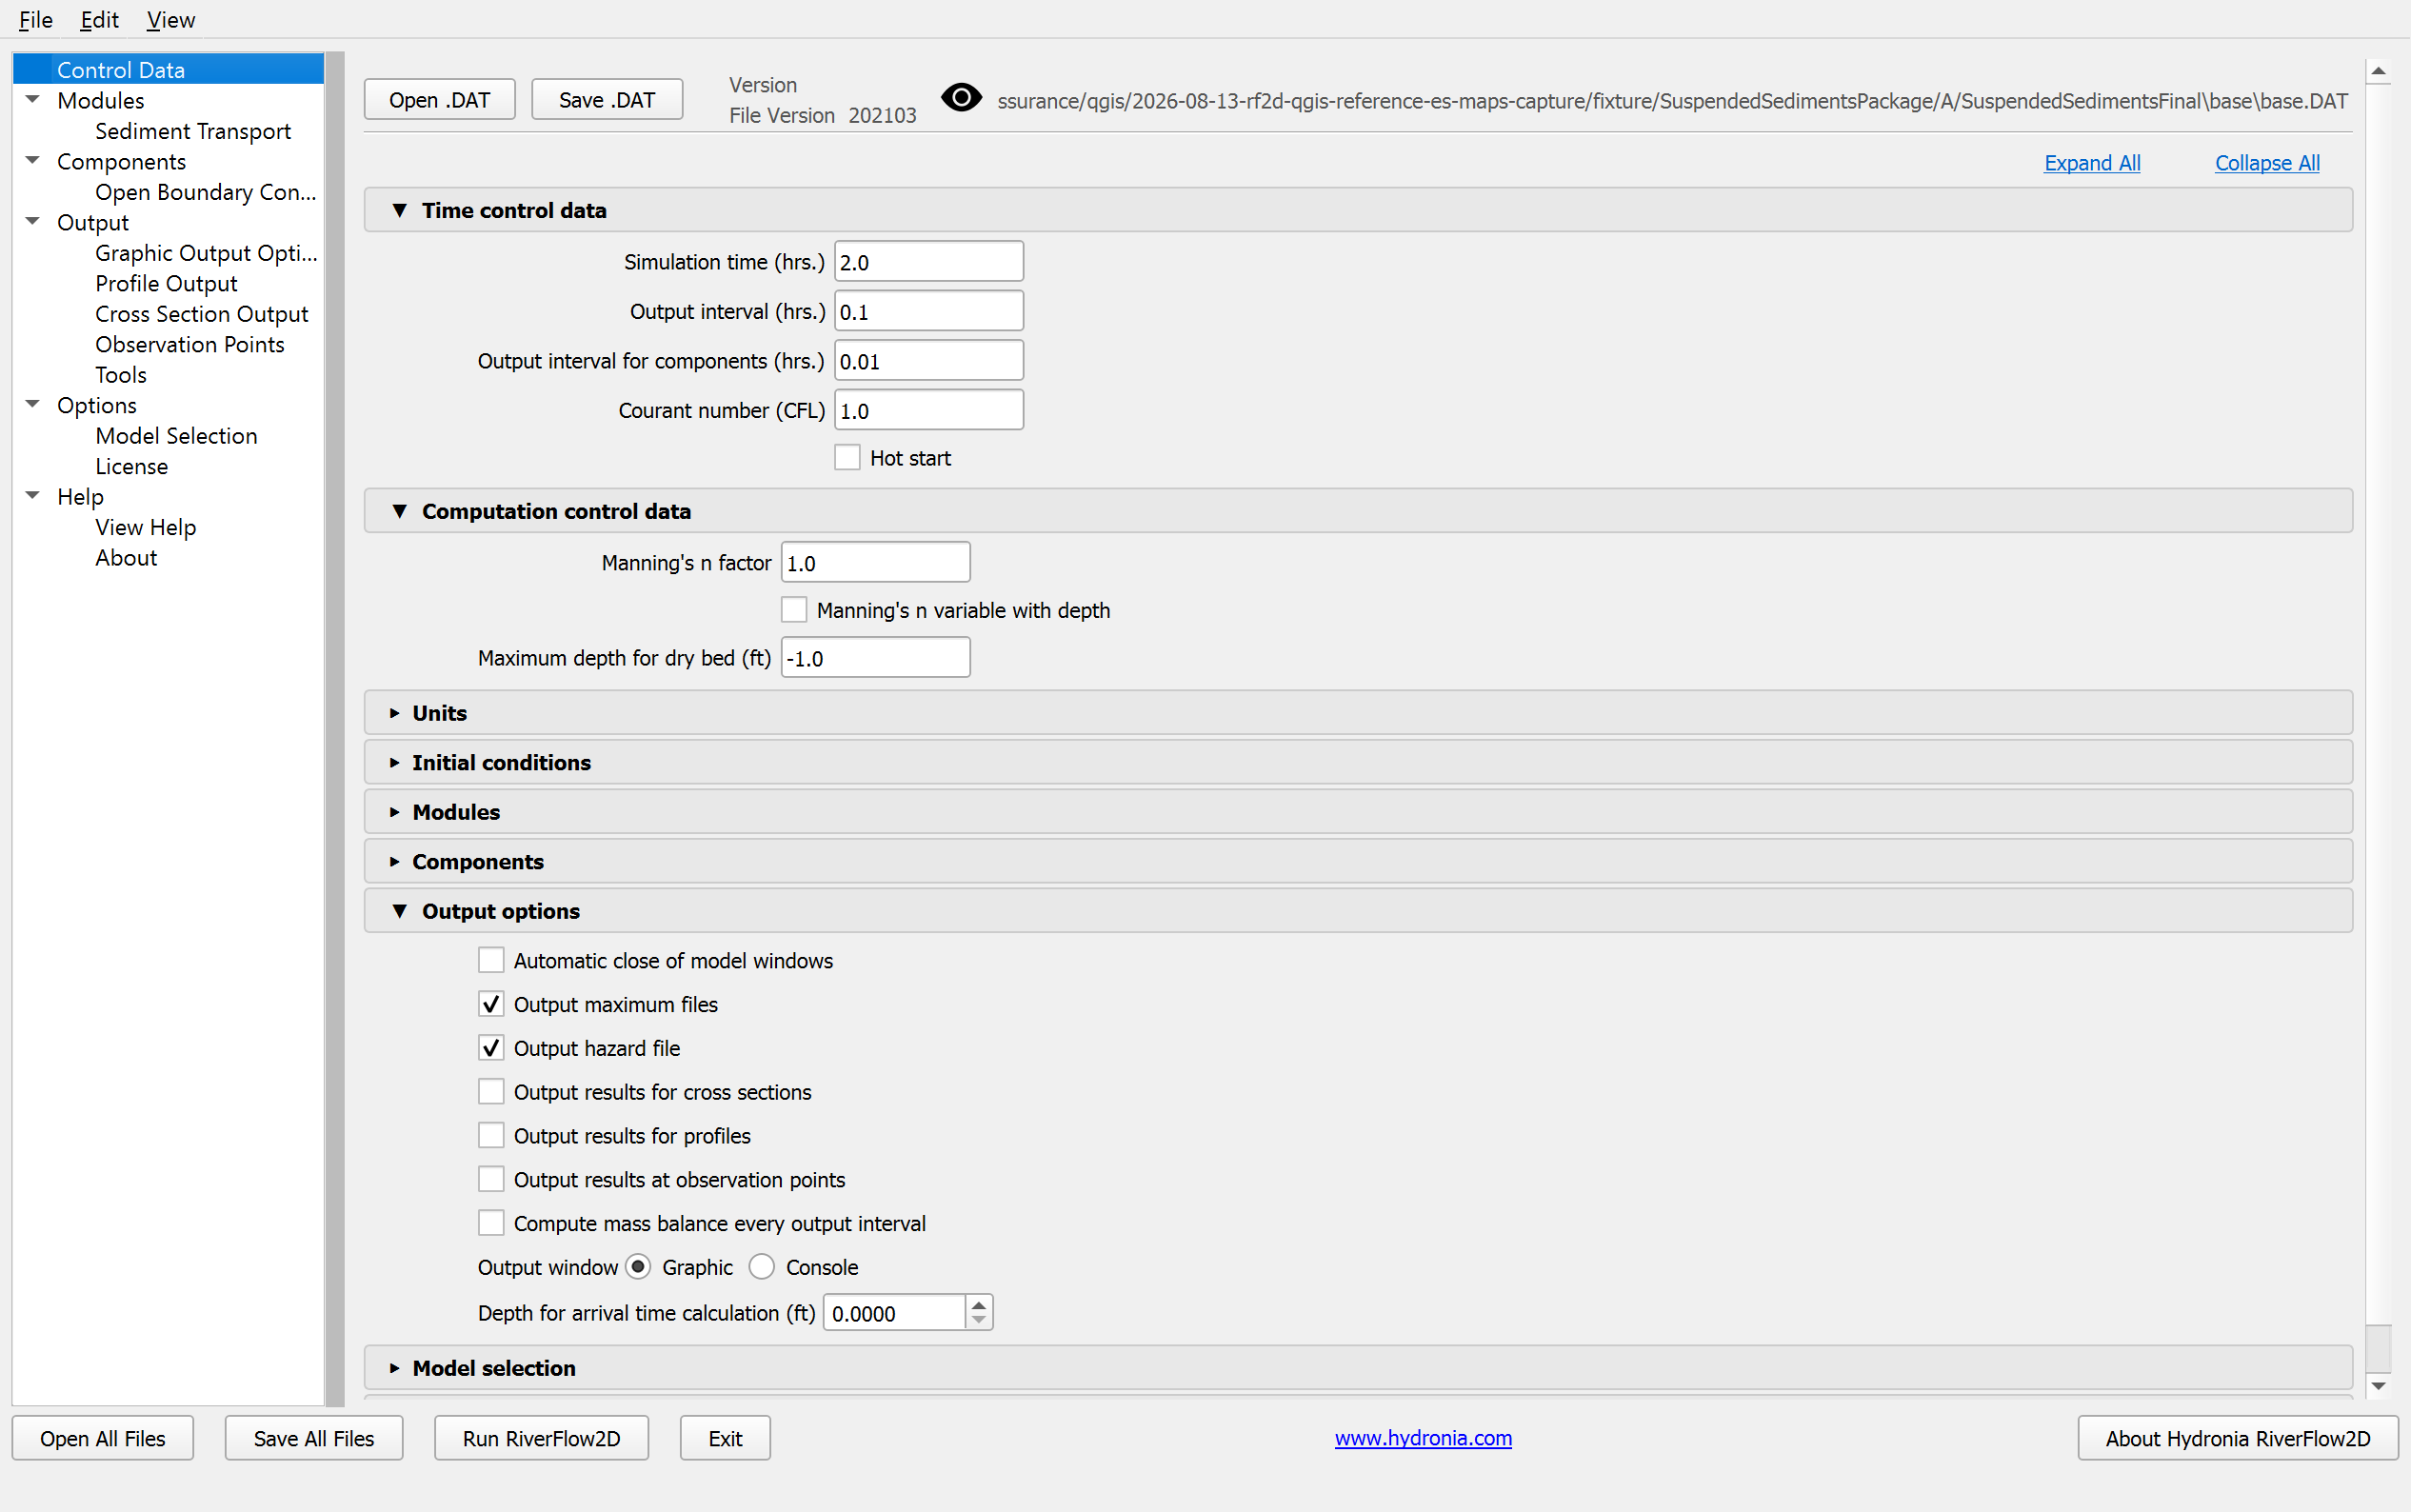The height and width of the screenshot is (1512, 2411).
Task: Click About Hydronia RiverFlow2D button
Action: (2238, 1438)
